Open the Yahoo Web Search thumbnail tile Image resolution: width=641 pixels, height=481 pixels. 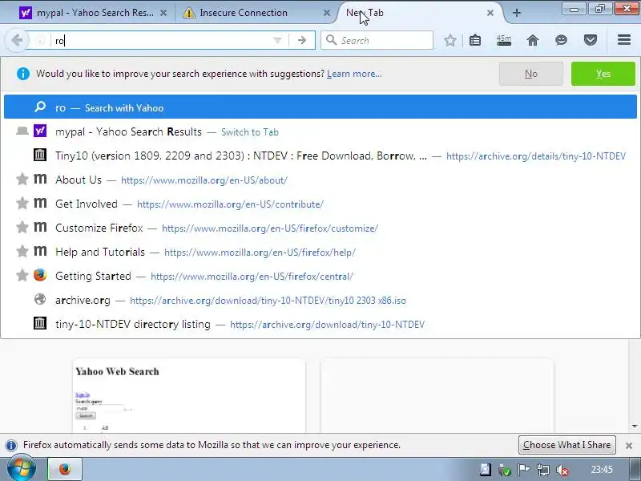189,395
